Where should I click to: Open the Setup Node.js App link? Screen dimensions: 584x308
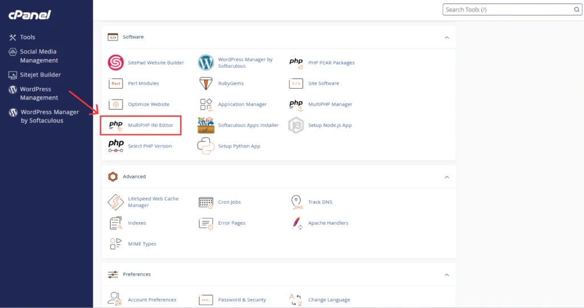330,125
